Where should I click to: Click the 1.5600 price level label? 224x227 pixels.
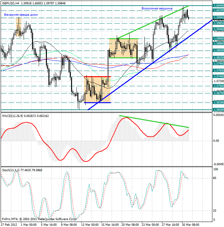click(218, 110)
